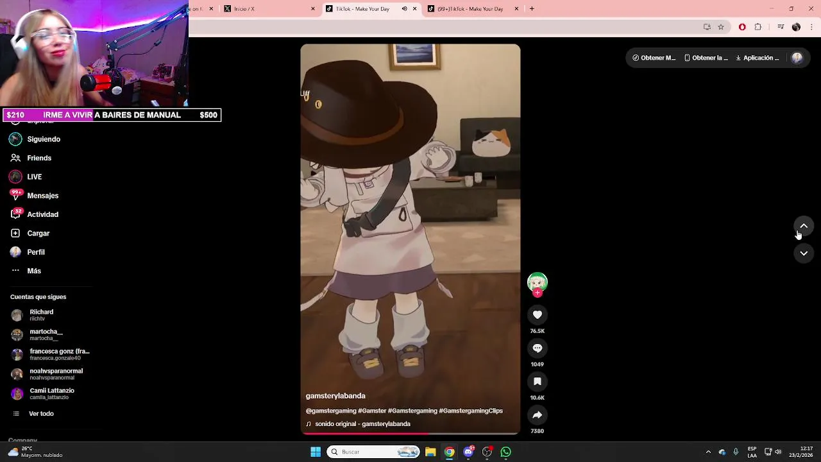Screen dimensions: 821x462
Task: Click the LIVE camera icon
Action: coord(15,176)
